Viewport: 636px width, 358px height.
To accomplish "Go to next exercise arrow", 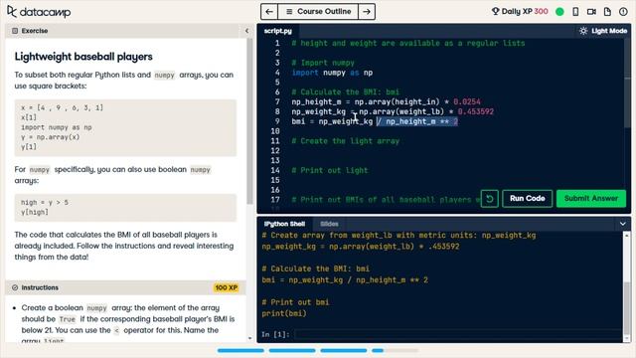I will click(x=367, y=11).
